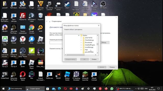Switch to Этот компьютер taskbar window

click(15, 89)
